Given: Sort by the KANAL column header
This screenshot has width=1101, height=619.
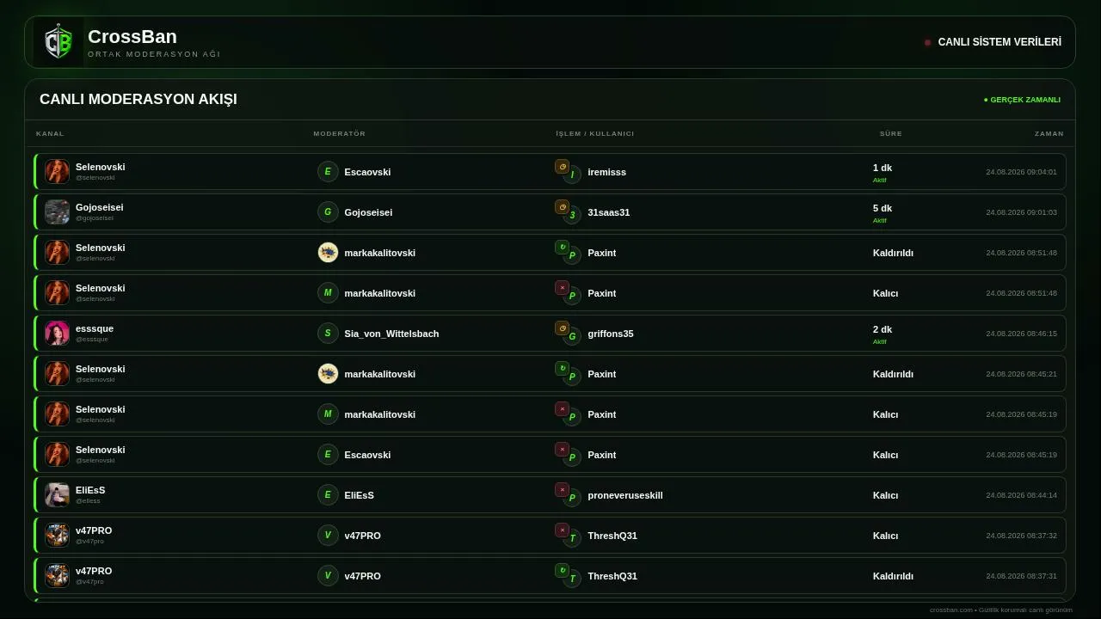Looking at the screenshot, I should 50,133.
